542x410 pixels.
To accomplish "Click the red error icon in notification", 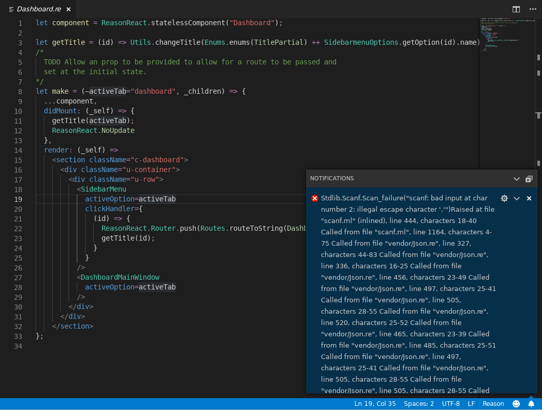I will coord(315,198).
